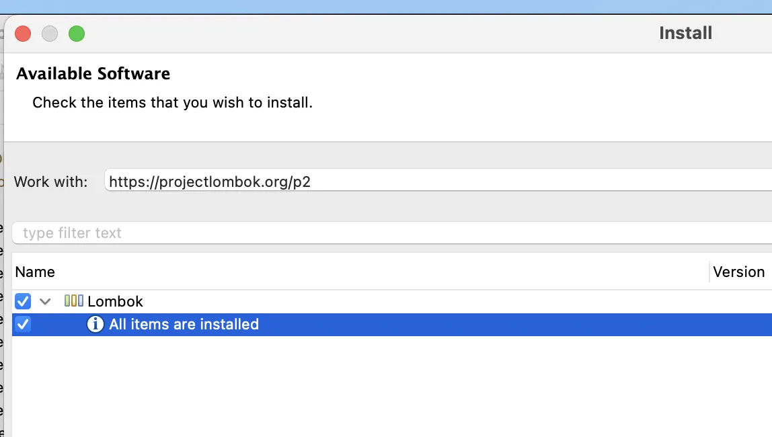Select the Lombok row label
Screen dimensions: 772x437
pos(115,301)
